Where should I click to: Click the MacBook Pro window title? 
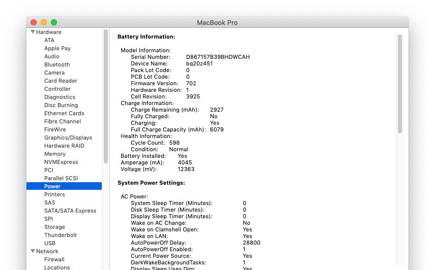(x=217, y=22)
